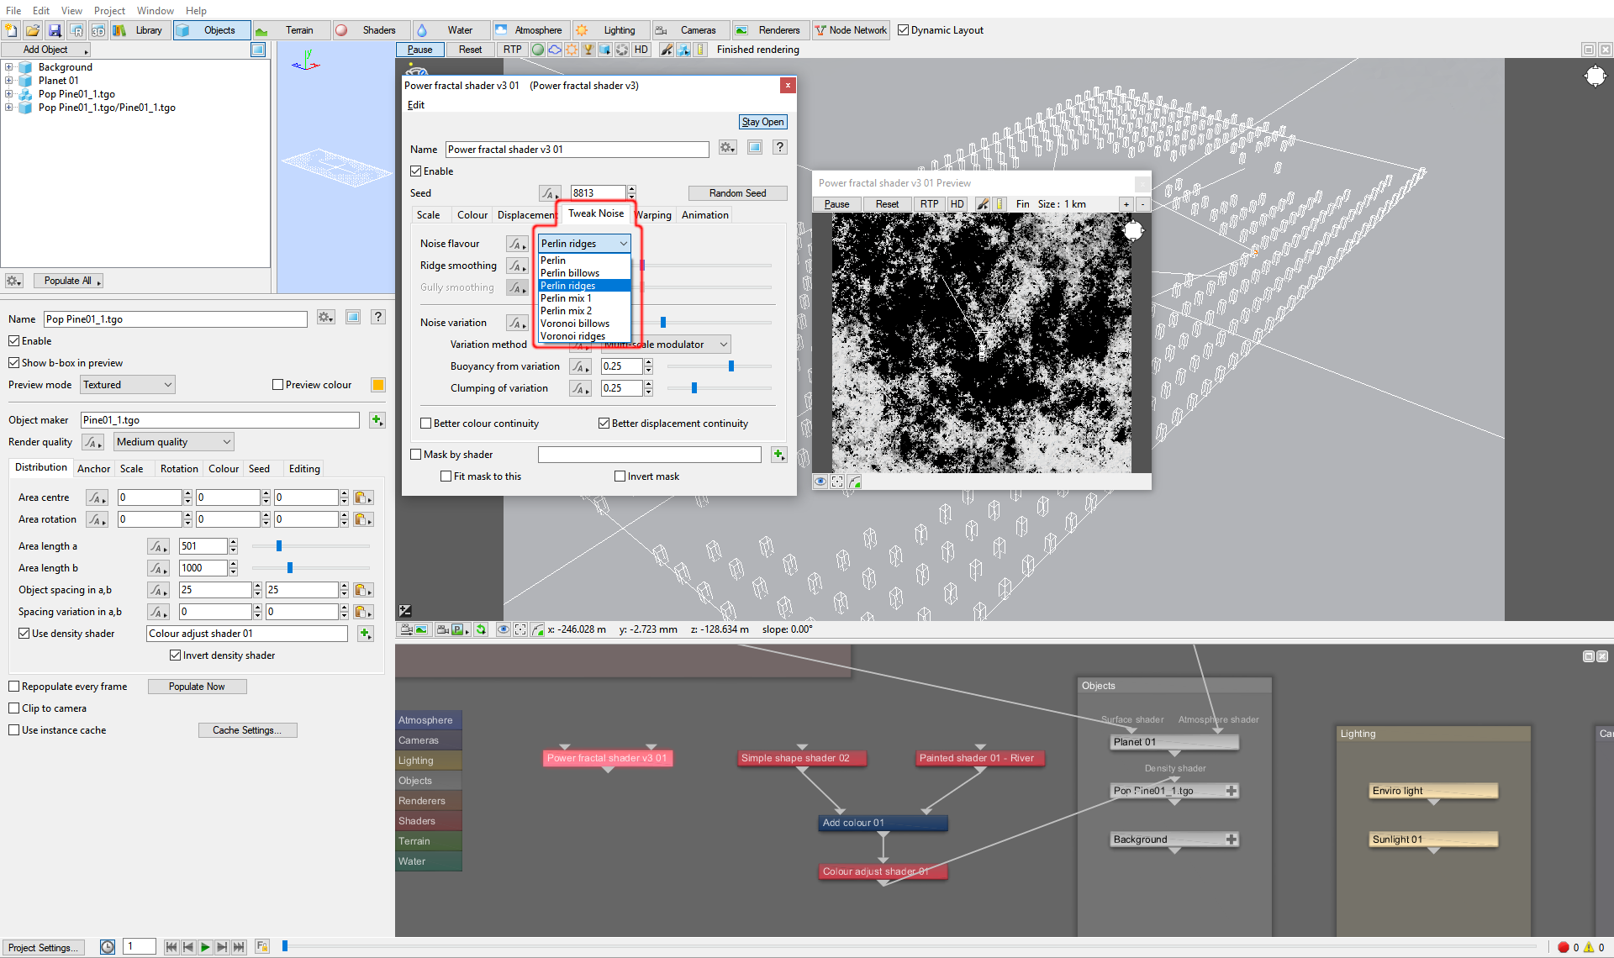
Task: Toggle eye icon in shader preview window
Action: [x=820, y=482]
